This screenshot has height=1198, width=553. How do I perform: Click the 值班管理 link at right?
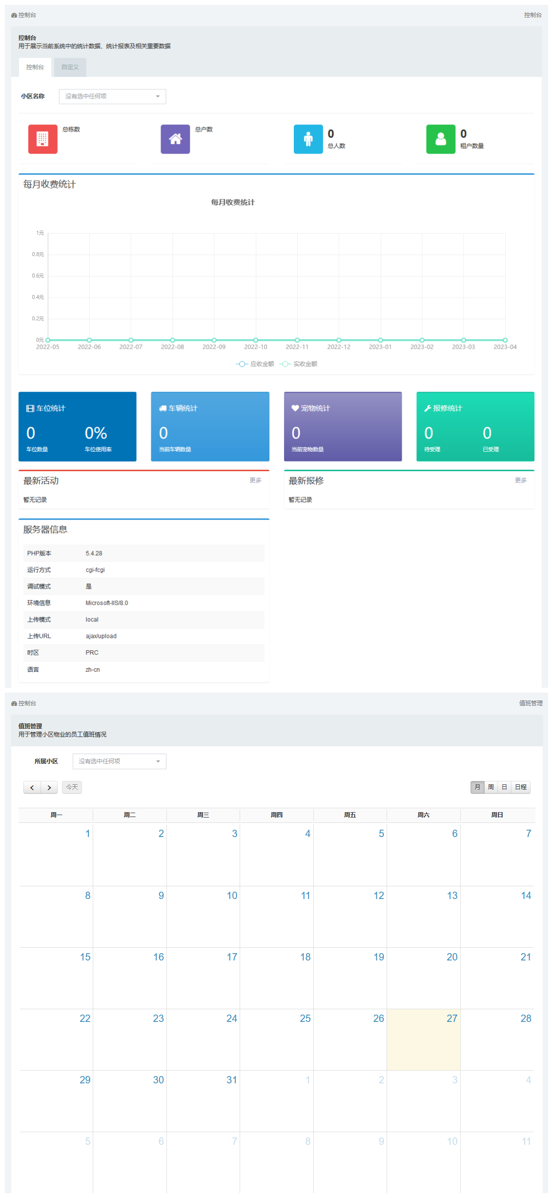click(531, 703)
